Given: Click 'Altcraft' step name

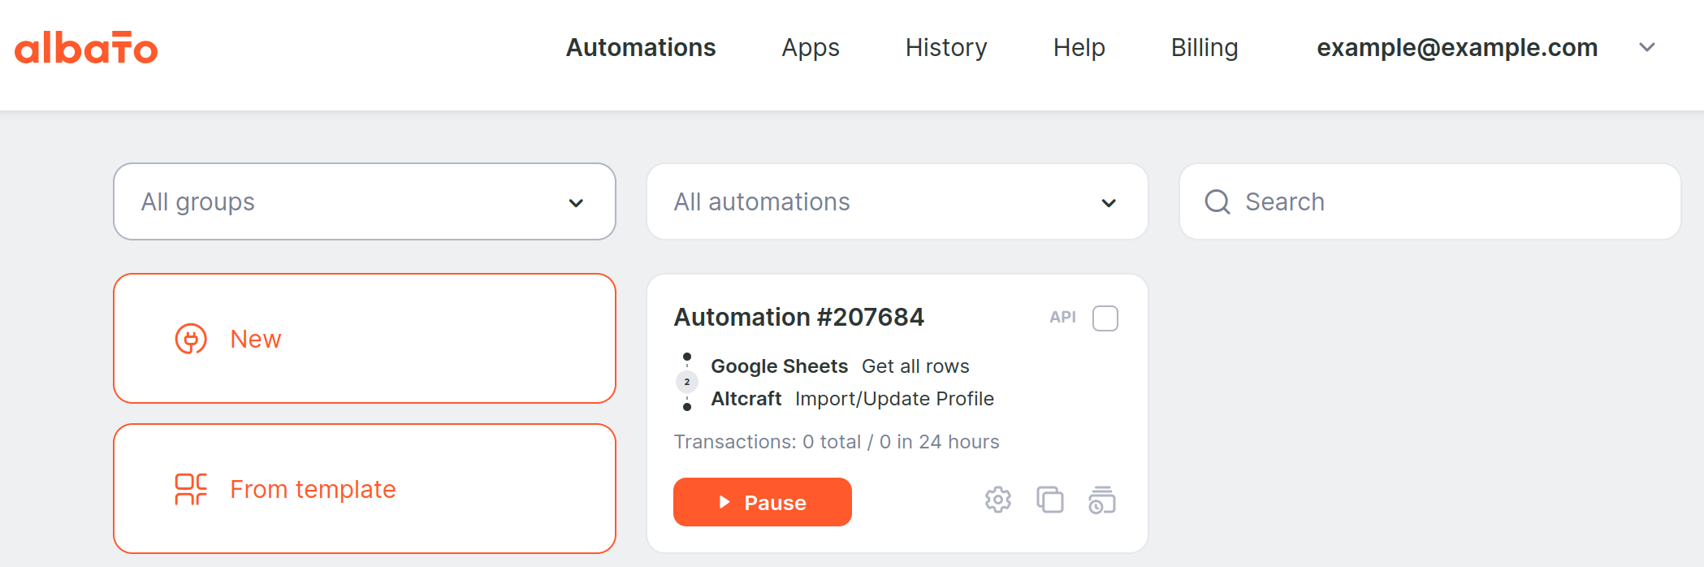Looking at the screenshot, I should [746, 399].
